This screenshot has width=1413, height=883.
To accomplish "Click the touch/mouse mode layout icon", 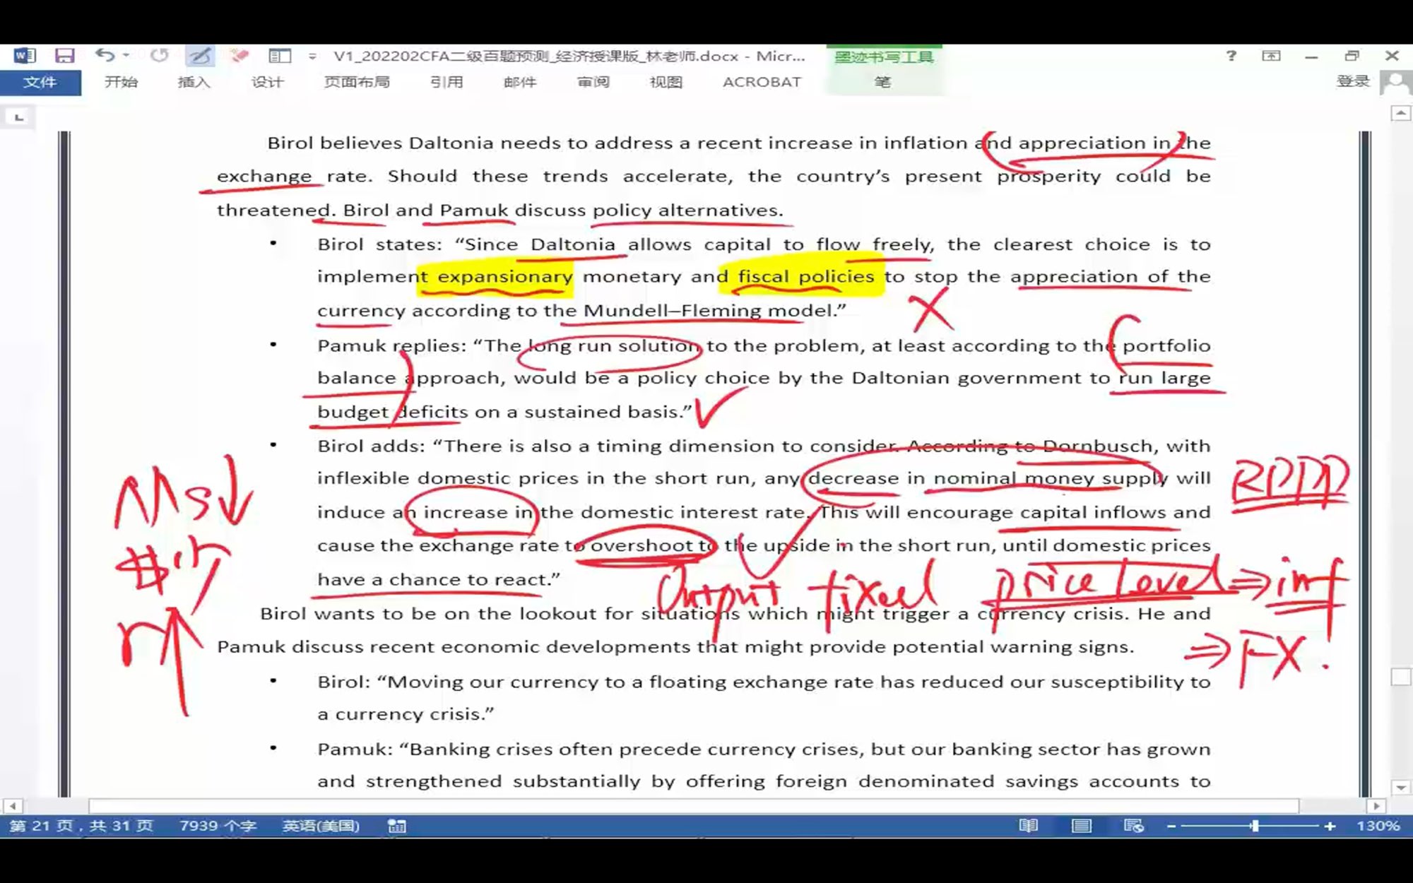I will click(x=280, y=56).
